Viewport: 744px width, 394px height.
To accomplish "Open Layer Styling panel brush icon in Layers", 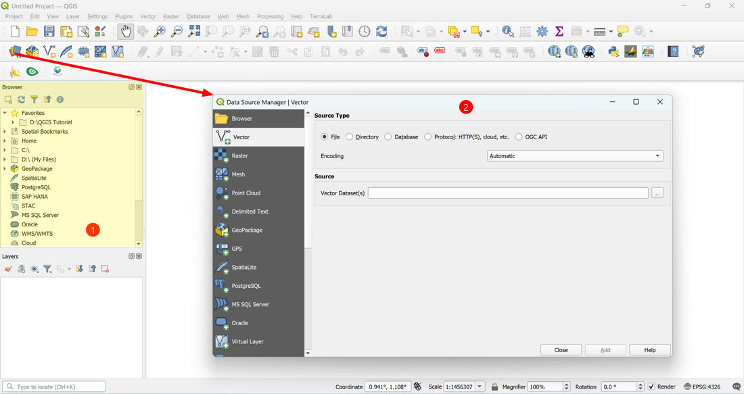I will [x=8, y=269].
